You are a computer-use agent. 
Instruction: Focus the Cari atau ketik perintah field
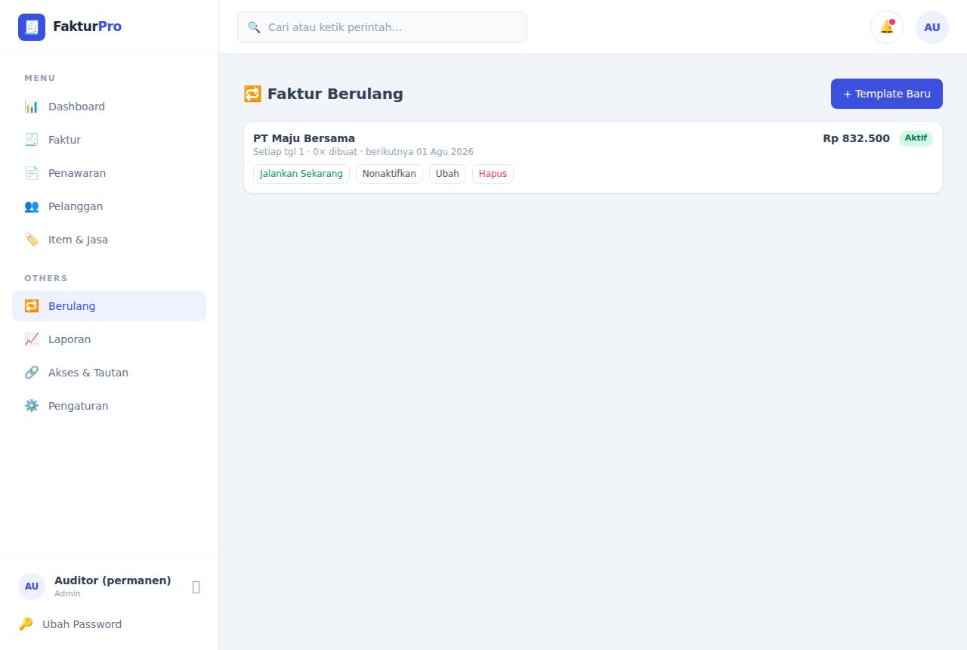[x=382, y=27]
